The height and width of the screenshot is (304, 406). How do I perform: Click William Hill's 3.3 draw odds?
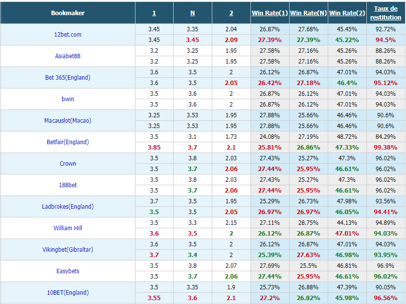pos(192,222)
